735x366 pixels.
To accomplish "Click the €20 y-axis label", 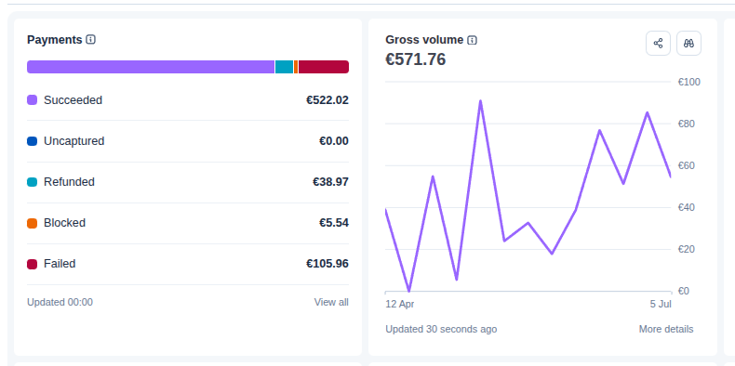I will (x=688, y=249).
